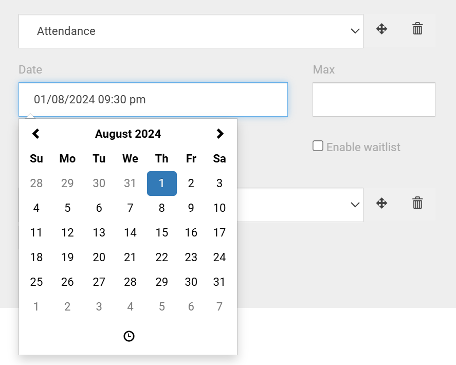Select August 17 date
456x365 pixels.
pyautogui.click(x=220, y=233)
